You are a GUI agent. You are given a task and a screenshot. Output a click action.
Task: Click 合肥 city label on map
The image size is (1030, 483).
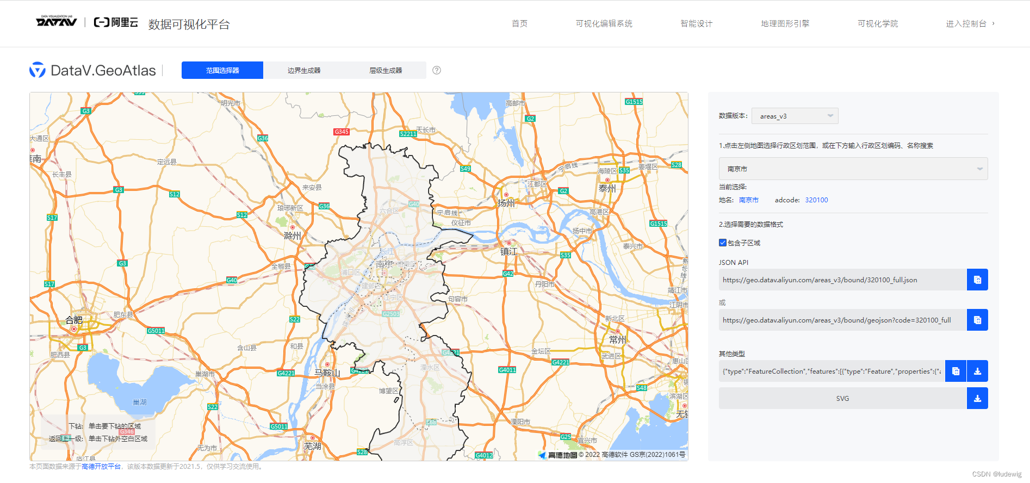(74, 320)
